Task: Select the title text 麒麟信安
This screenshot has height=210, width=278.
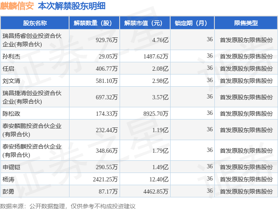Action: [x=17, y=6]
